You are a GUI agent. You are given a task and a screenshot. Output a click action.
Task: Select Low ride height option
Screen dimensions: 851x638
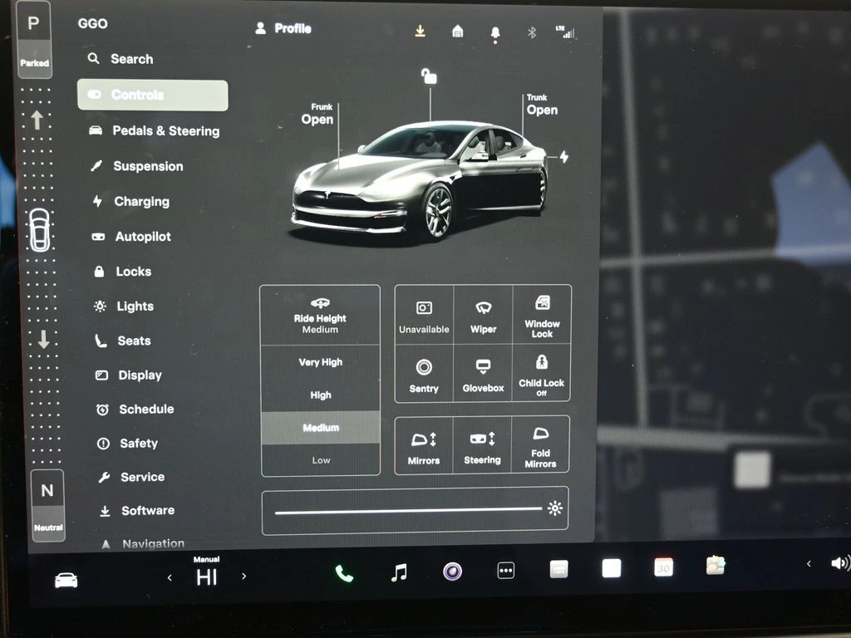pos(321,460)
